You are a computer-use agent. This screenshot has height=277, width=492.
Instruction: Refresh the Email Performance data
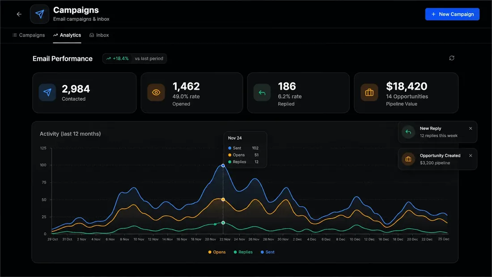click(452, 58)
